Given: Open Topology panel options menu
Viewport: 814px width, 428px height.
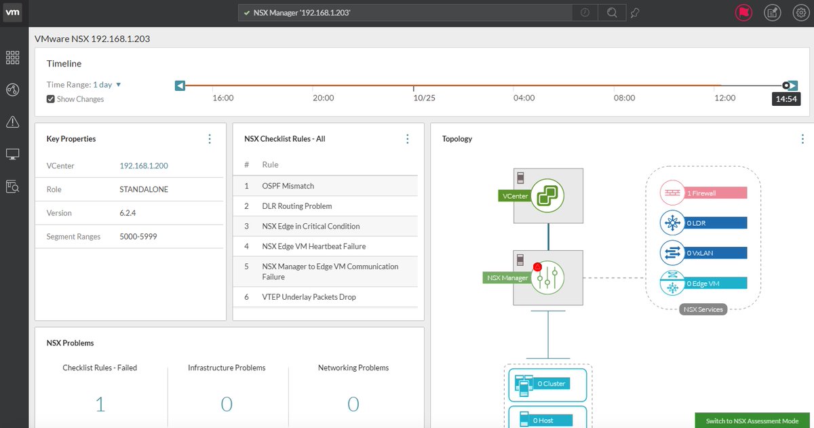Looking at the screenshot, I should coord(803,139).
